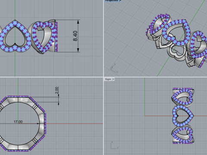Open the Right viewport dropdown arrow

(113, 79)
